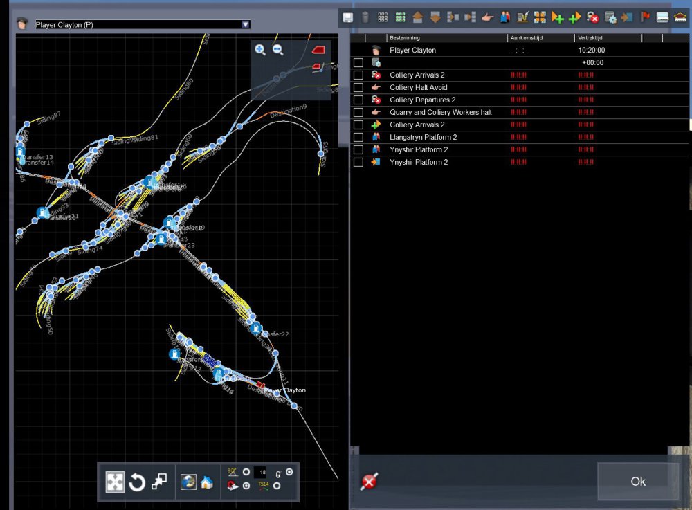Select checkbox for Colliery Departures 2
692x510 pixels.
point(358,100)
